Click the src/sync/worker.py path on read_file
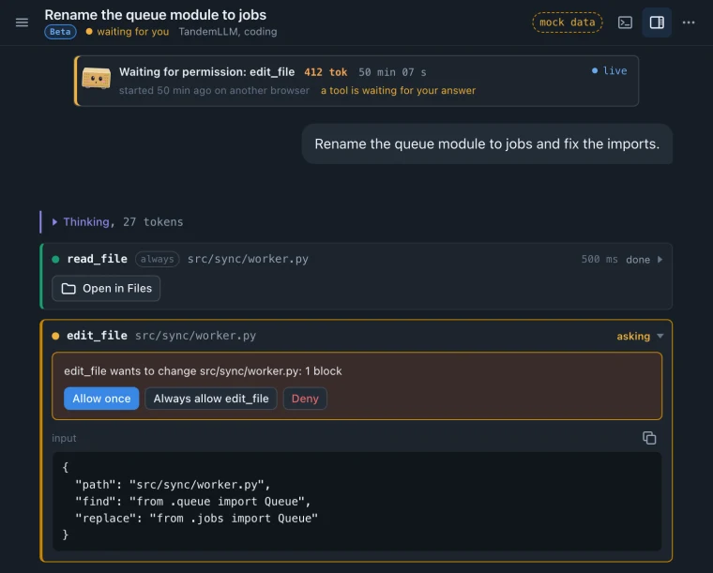The height and width of the screenshot is (573, 713). [248, 259]
